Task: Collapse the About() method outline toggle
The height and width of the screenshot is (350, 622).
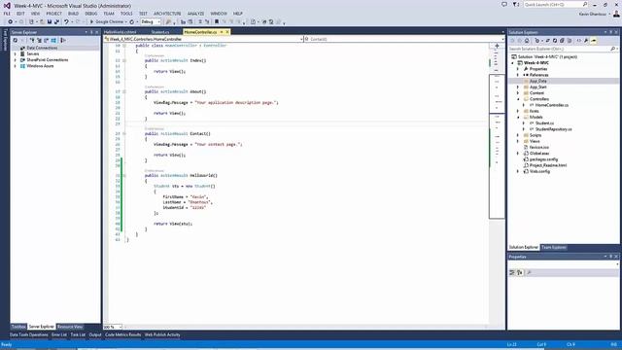Action: 124,91
